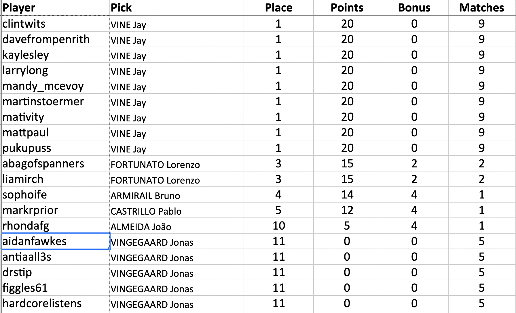Select the rhondafg place value 10
Screen dimensions: 516x313
[x=278, y=226]
